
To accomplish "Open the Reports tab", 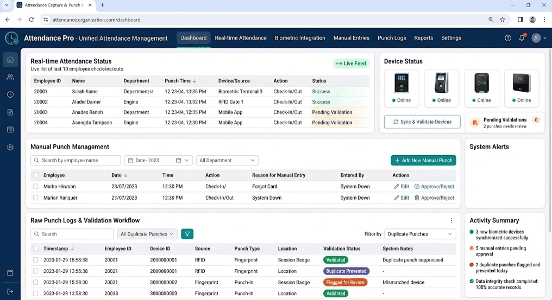I will coord(423,38).
